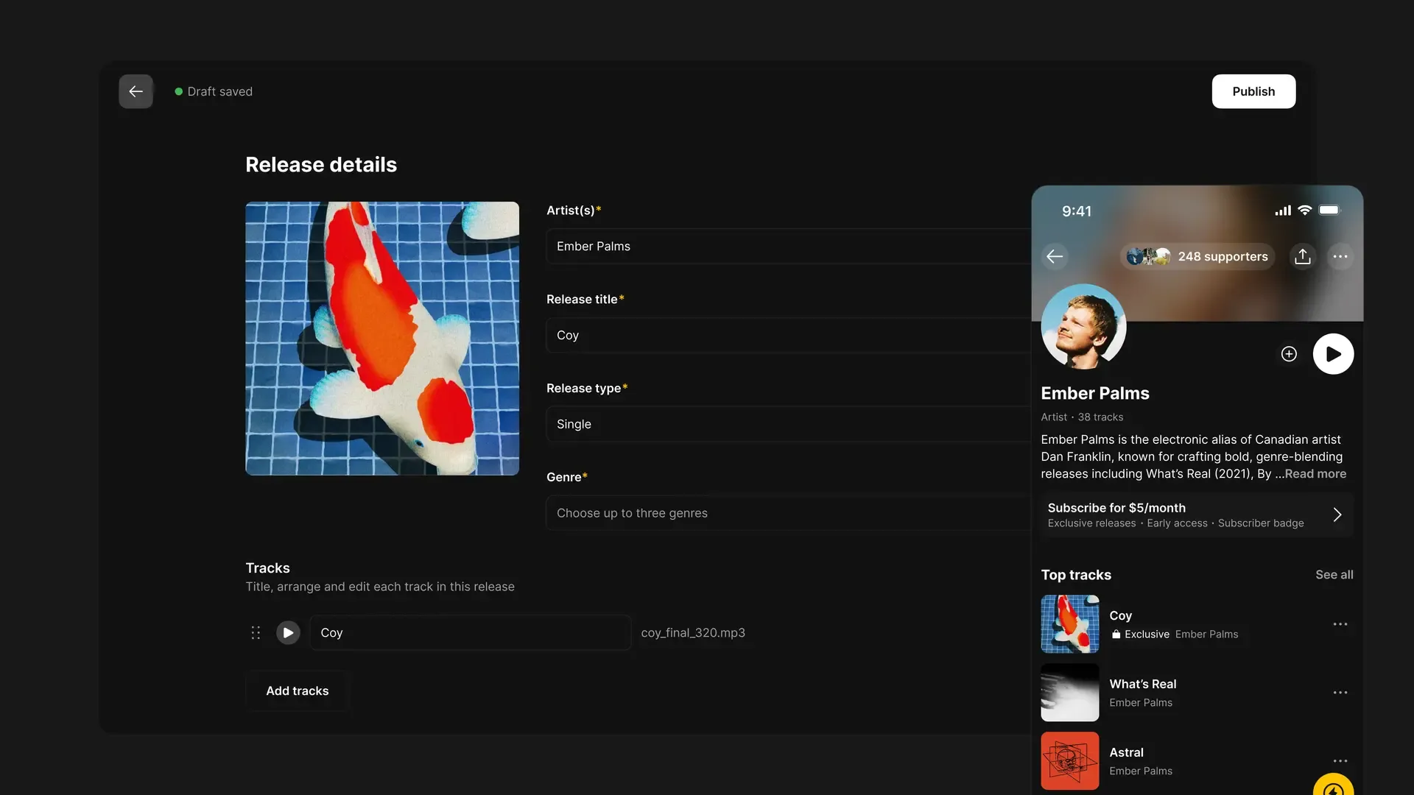Open more options for Astral track

[1340, 760]
